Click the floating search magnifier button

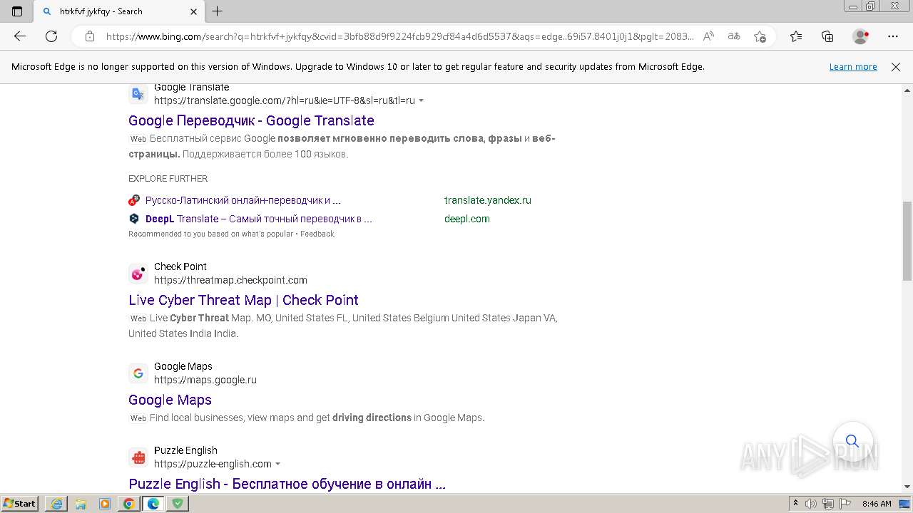tap(852, 441)
